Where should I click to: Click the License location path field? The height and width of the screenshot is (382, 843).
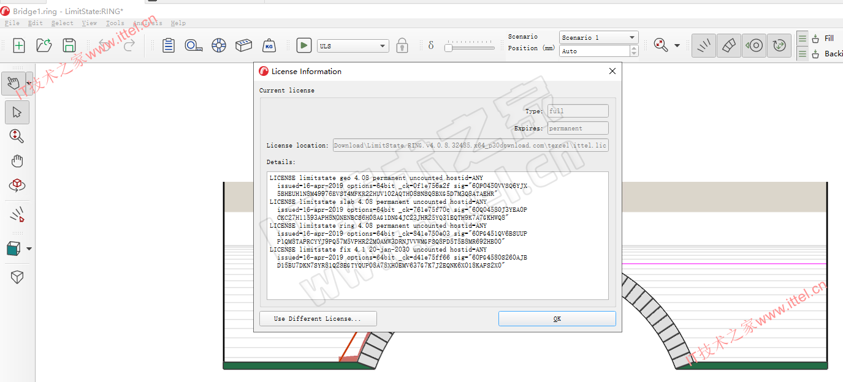[x=471, y=146]
